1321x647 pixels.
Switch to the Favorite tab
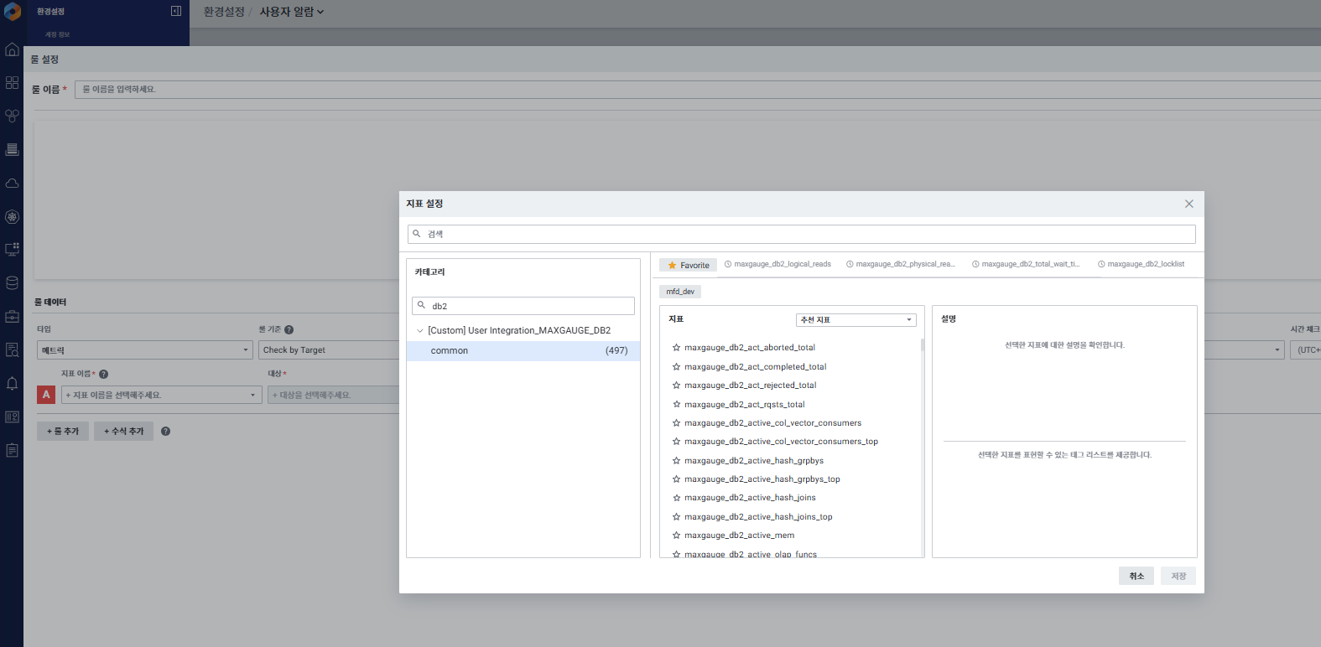(x=688, y=265)
